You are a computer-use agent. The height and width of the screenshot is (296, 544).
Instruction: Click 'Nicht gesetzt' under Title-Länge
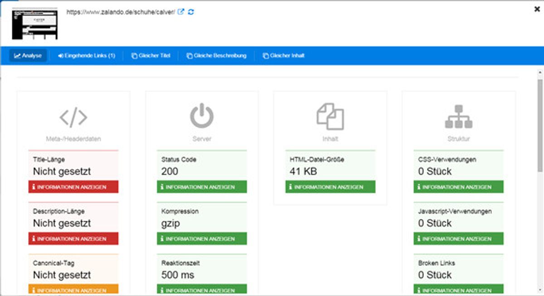pos(62,172)
